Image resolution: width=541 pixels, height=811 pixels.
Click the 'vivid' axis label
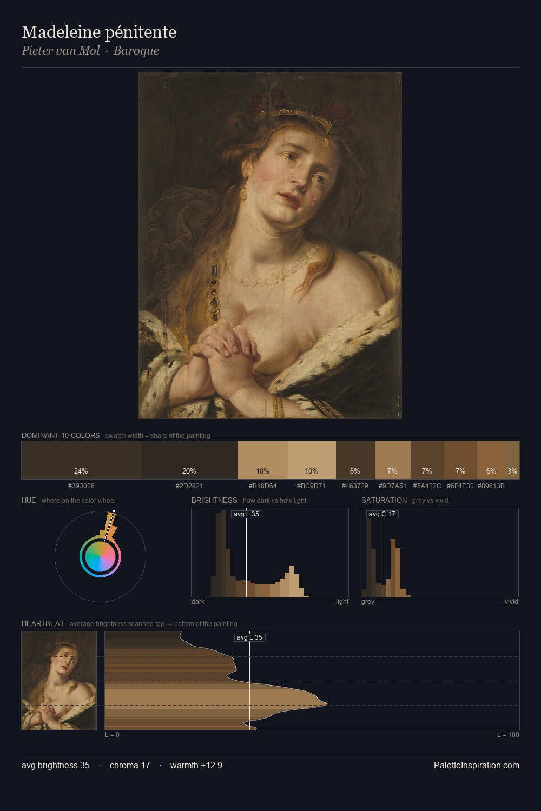[x=511, y=602]
